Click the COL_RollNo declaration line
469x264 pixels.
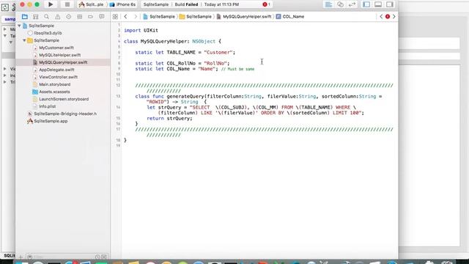coord(182,64)
